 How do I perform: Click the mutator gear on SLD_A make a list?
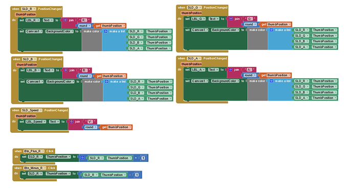click(x=272, y=81)
